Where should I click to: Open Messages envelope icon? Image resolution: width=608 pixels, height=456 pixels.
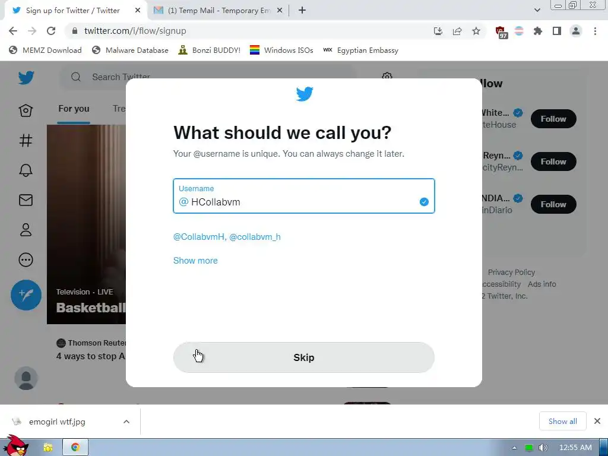26,200
